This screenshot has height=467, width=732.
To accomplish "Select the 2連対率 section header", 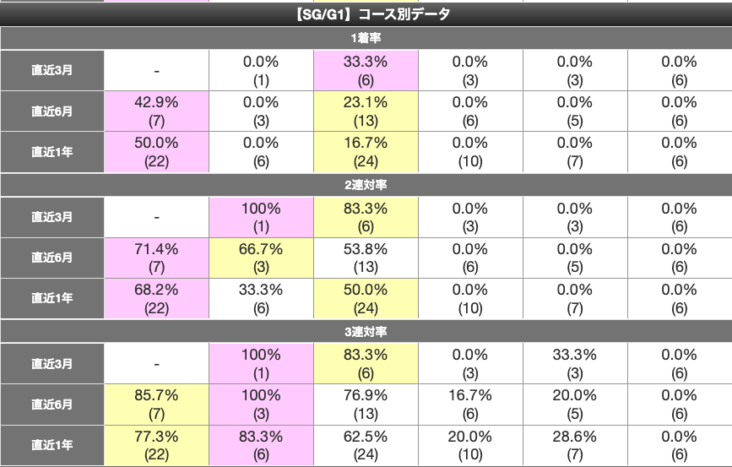I will coord(366,185).
